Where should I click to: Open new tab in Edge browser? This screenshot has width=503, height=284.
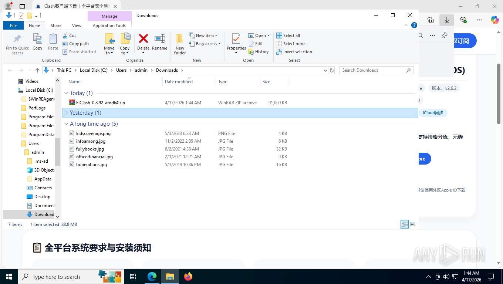[x=129, y=6]
